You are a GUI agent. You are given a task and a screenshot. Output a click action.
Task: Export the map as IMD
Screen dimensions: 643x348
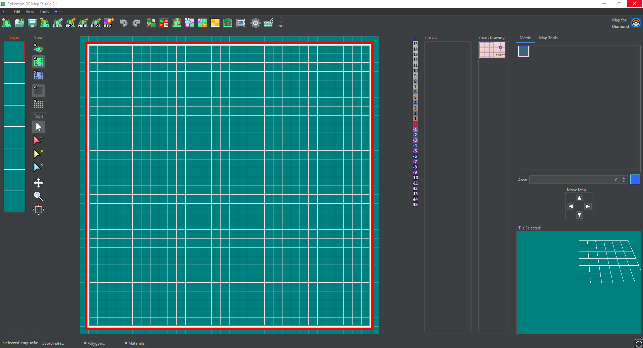(71, 22)
